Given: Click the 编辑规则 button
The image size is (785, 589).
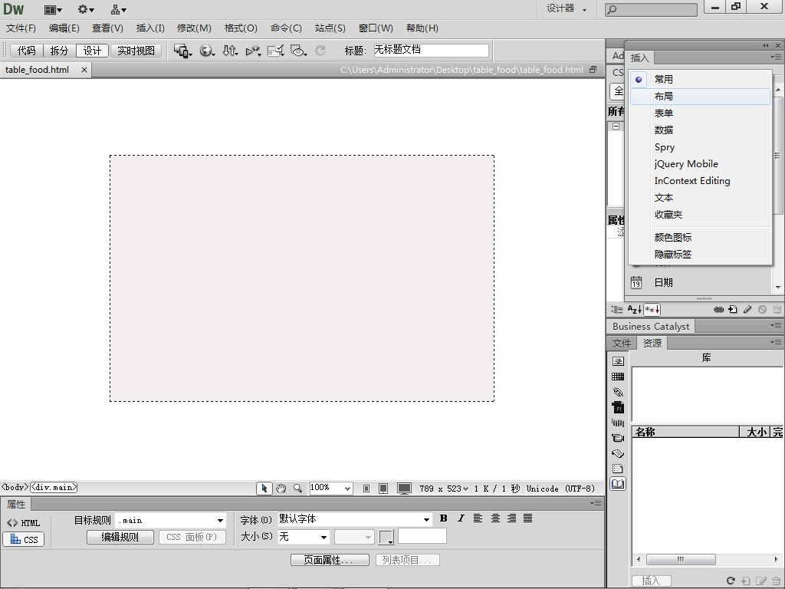Looking at the screenshot, I should (120, 537).
